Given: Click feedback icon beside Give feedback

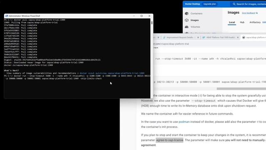Looking at the screenshot, I should coord(257,13).
